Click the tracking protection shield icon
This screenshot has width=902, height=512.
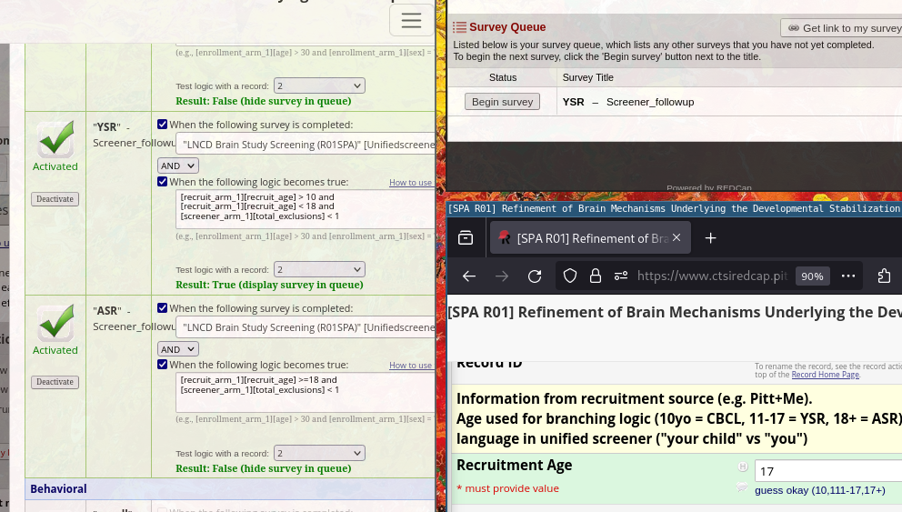tap(569, 276)
